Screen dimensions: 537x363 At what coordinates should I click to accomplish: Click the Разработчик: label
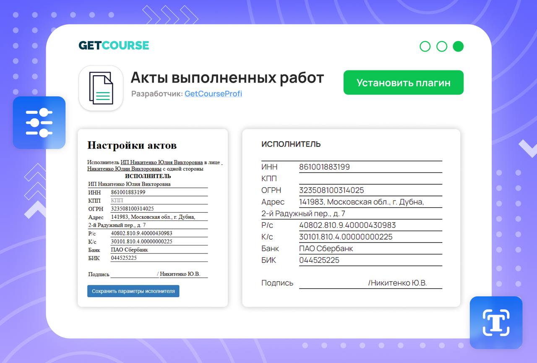pyautogui.click(x=157, y=94)
